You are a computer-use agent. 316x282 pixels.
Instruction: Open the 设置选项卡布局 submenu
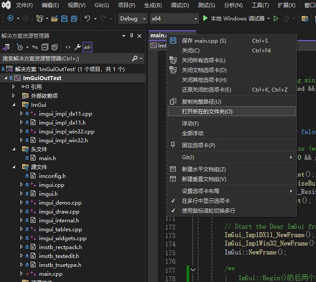(232, 191)
